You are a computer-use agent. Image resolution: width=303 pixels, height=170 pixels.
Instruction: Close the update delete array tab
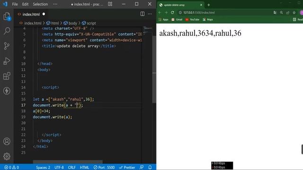coord(201,5)
